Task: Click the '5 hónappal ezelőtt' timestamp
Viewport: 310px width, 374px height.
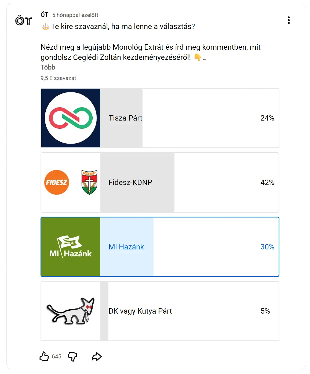Action: 75,15
